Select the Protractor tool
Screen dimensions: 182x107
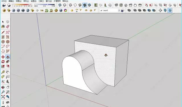(x=3, y=77)
